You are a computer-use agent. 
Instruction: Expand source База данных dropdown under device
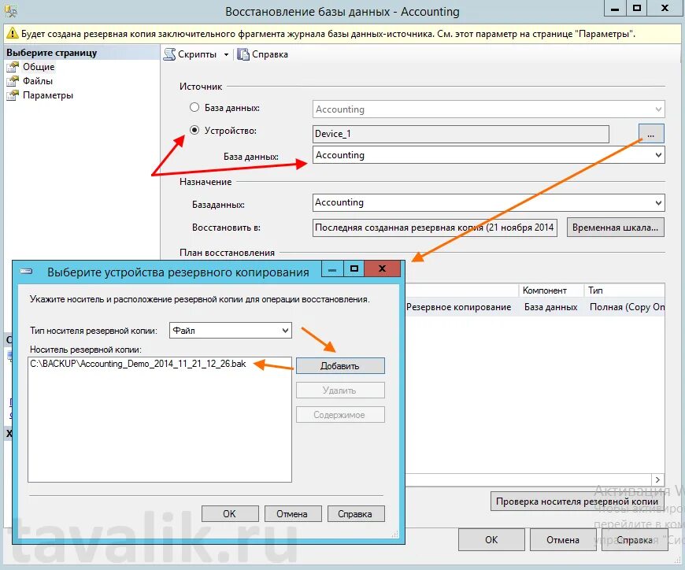pos(658,155)
